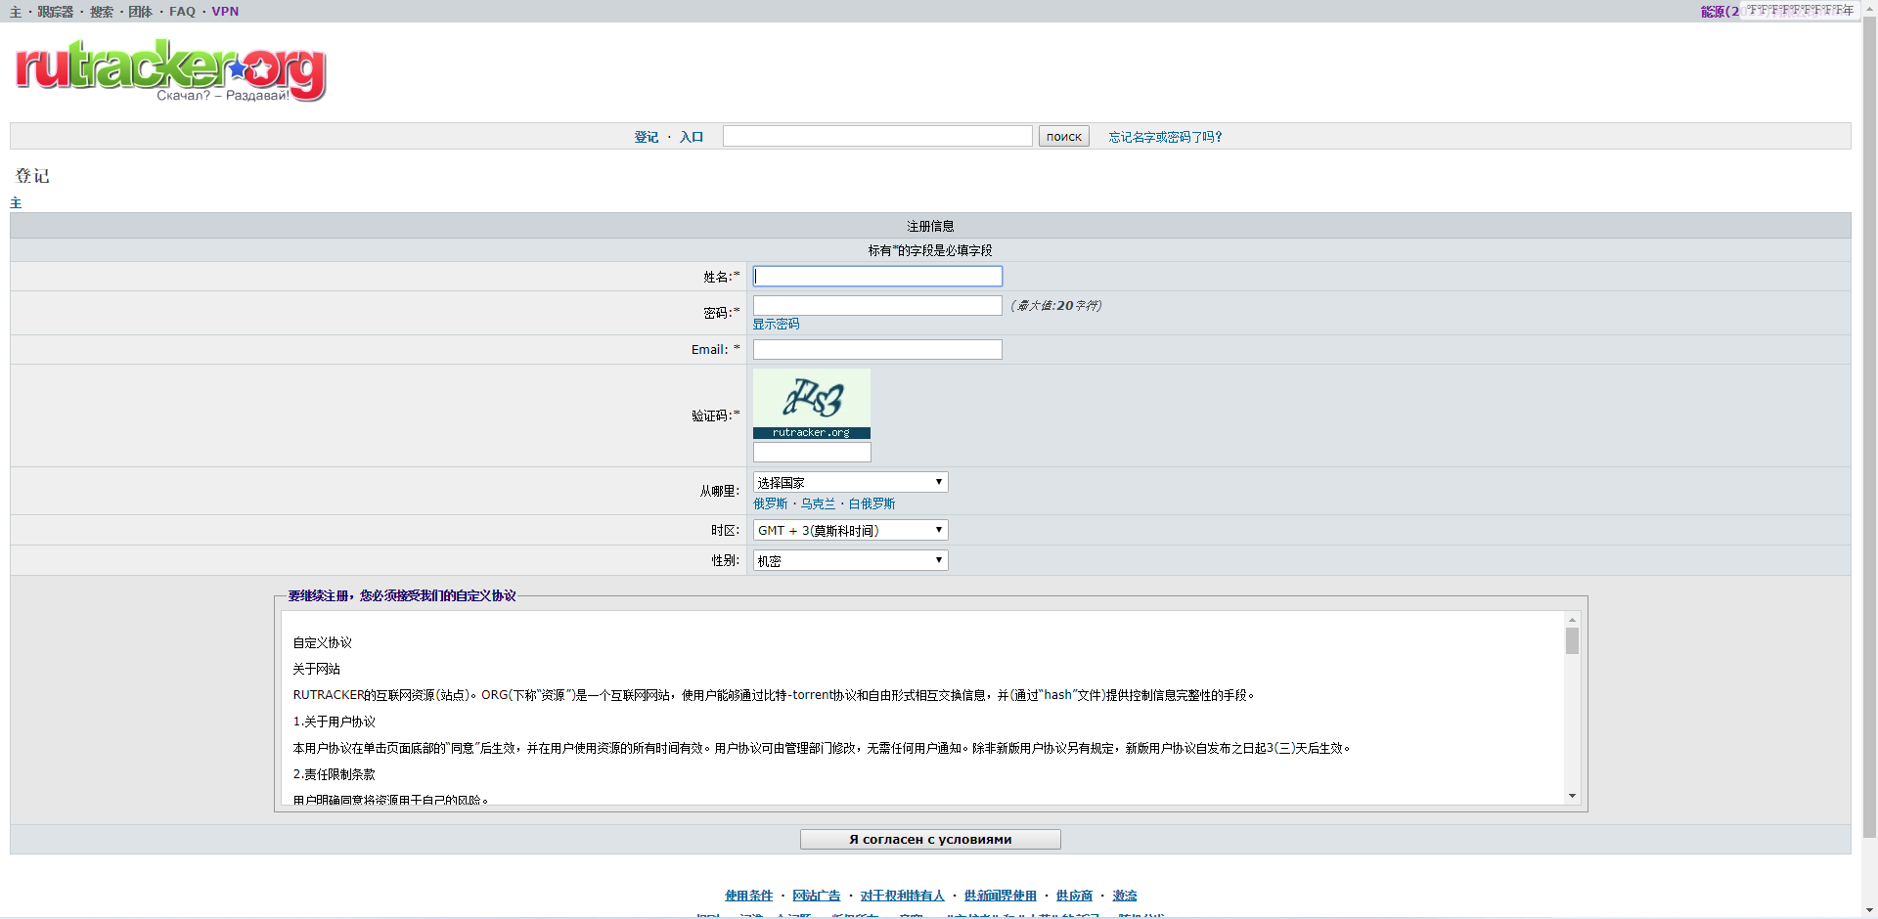The height and width of the screenshot is (919, 1878).
Task: Click the rutracker.org logo
Action: pyautogui.click(x=168, y=68)
